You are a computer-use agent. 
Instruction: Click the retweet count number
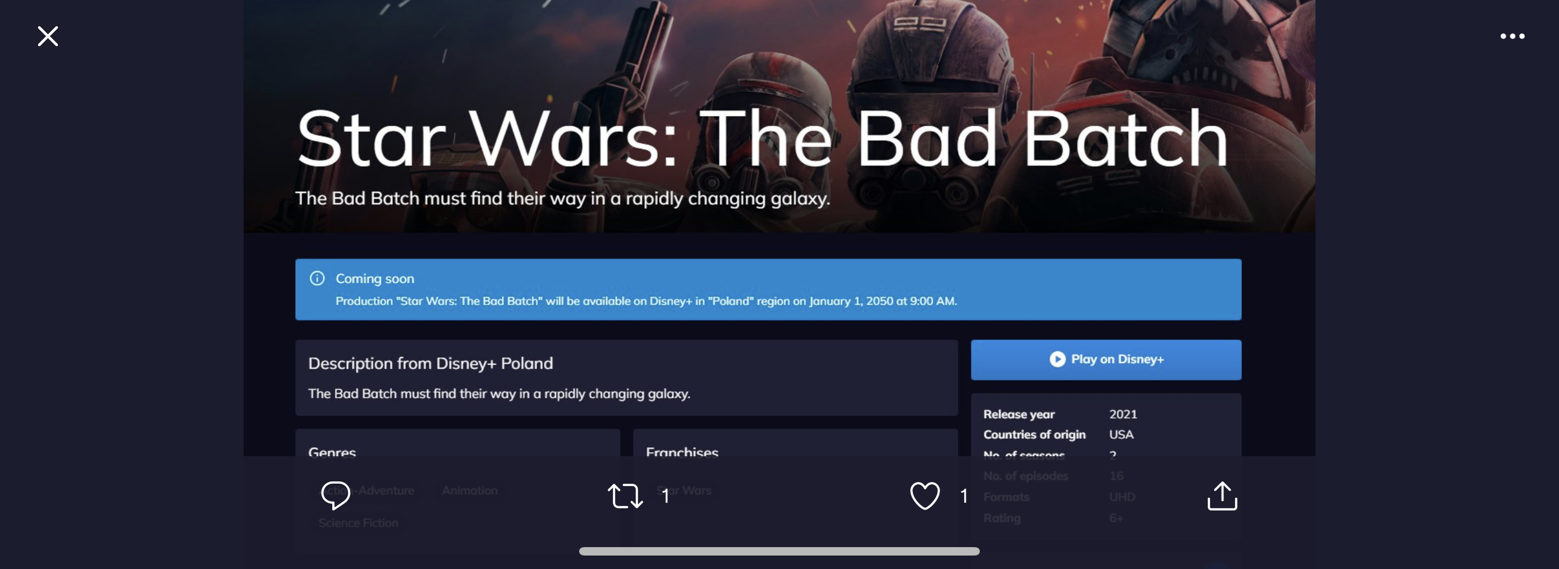[x=665, y=497]
